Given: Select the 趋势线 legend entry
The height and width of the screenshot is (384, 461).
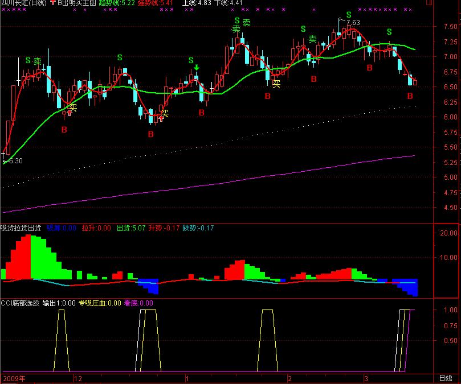Looking at the screenshot, I should pos(117,3).
